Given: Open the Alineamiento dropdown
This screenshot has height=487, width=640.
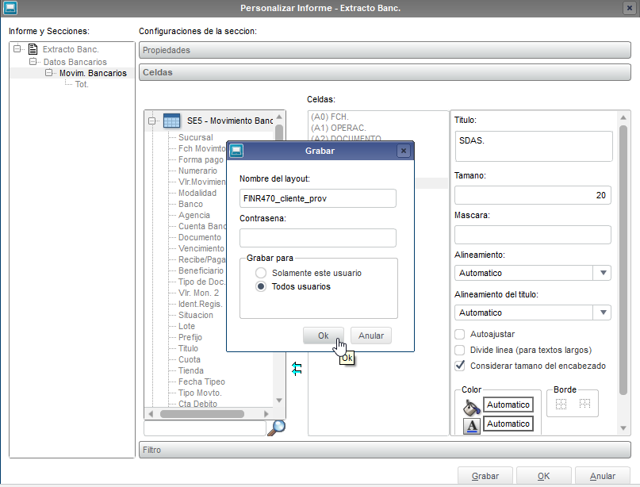Looking at the screenshot, I should pos(603,273).
